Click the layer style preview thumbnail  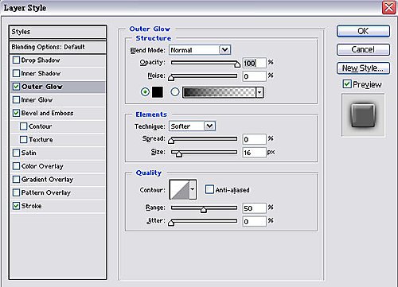pyautogui.click(x=363, y=115)
